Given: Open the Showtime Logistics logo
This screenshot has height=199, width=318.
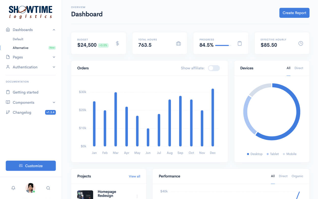Looking at the screenshot, I should (x=31, y=12).
